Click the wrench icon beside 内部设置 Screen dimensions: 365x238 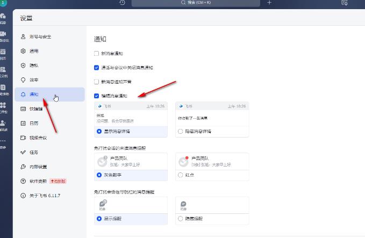click(x=23, y=167)
